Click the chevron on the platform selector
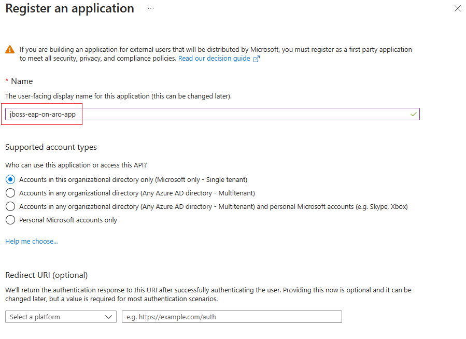 point(108,317)
